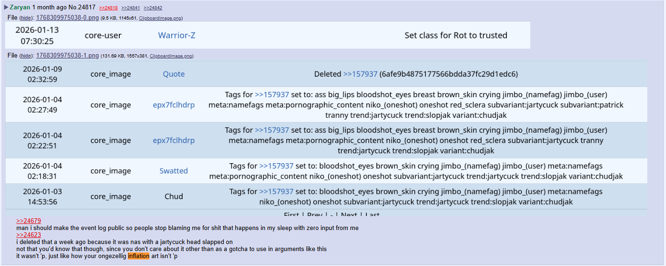
Task: Open the Swatted user link
Action: tap(174, 171)
